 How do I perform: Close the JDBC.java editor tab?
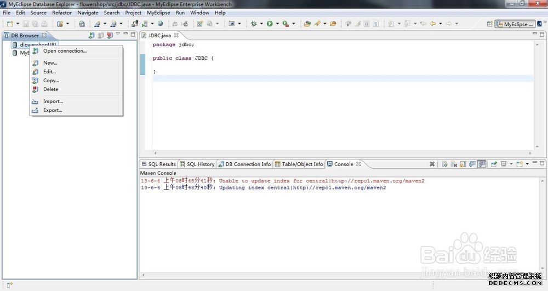(x=176, y=36)
